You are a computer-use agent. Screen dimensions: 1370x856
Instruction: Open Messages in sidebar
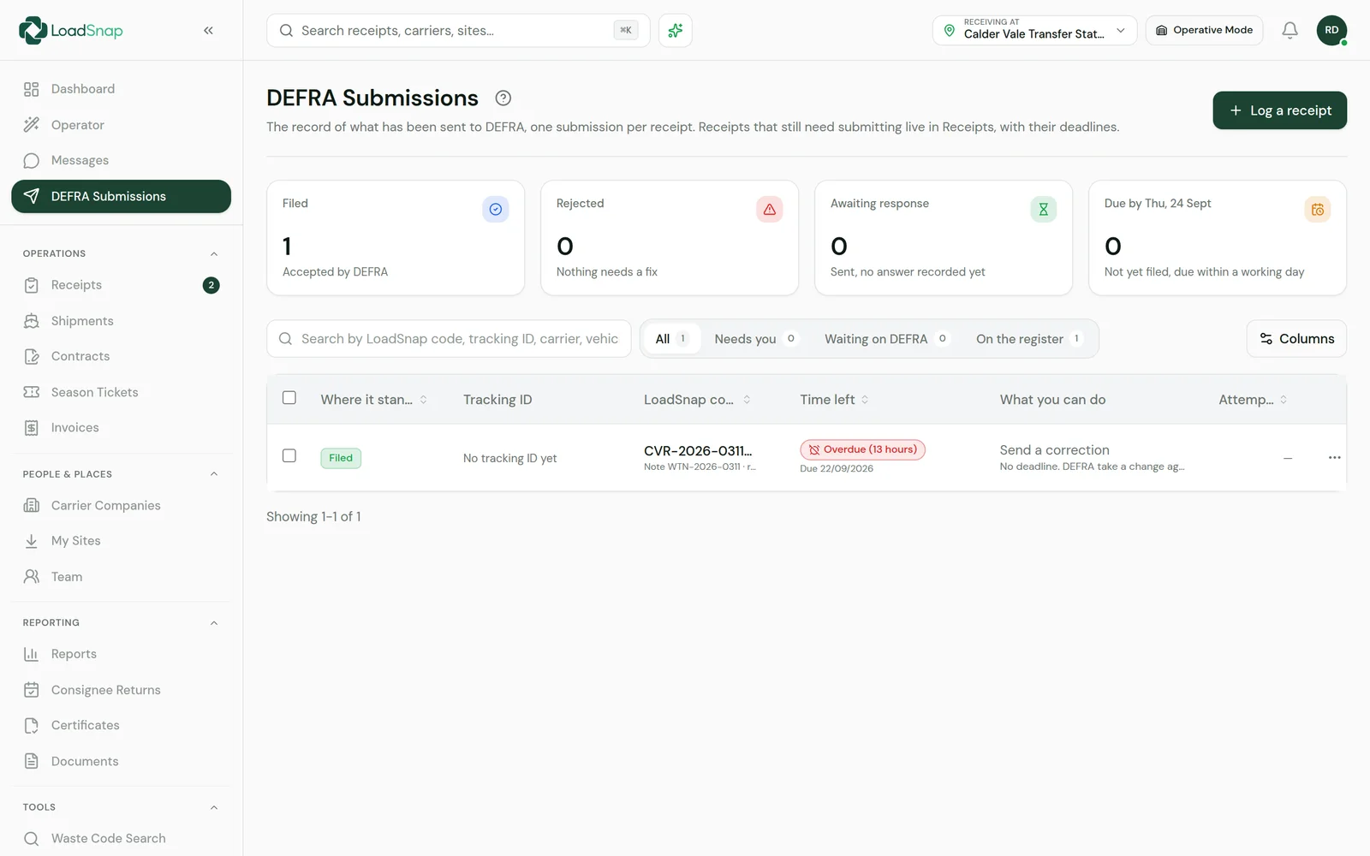point(121,161)
